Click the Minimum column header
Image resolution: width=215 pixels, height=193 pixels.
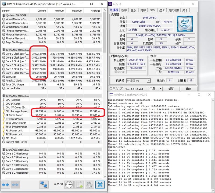click(x=56, y=10)
